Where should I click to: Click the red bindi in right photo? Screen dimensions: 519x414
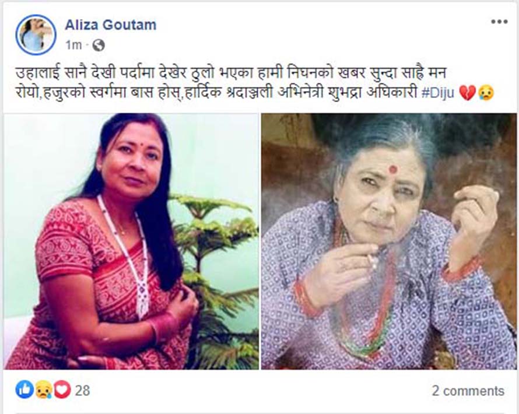pyautogui.click(x=393, y=169)
